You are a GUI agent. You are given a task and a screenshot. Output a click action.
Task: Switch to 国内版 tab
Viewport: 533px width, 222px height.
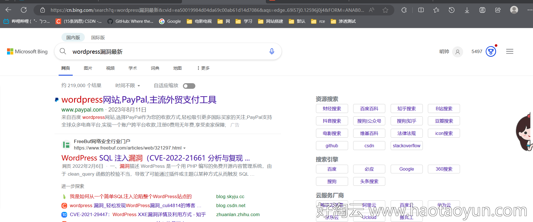click(x=73, y=37)
